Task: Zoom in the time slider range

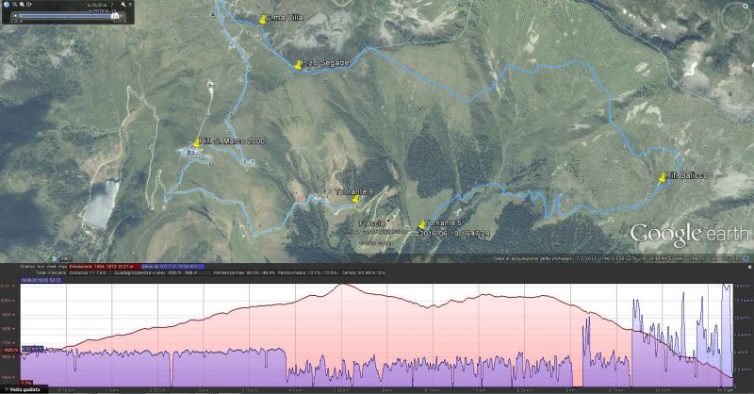Action: 22,5
